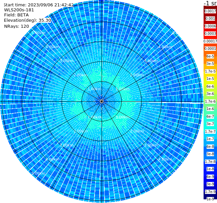Click the '3.00km' range label in lower-right quadrant

pyautogui.click(x=151, y=145)
